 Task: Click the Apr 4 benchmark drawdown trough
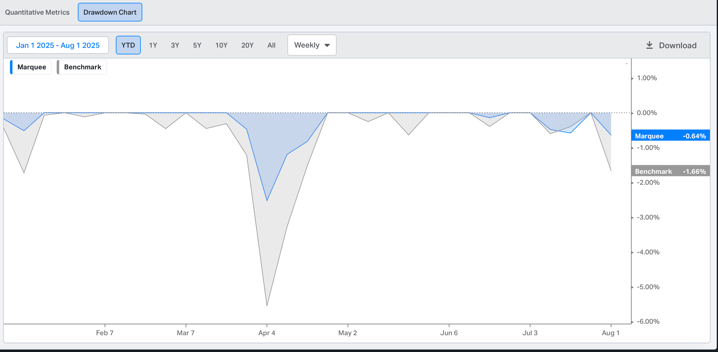click(267, 305)
